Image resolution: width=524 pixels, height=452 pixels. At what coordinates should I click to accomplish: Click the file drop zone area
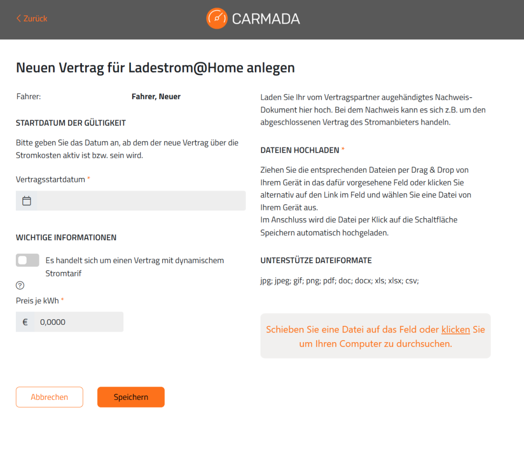376,336
